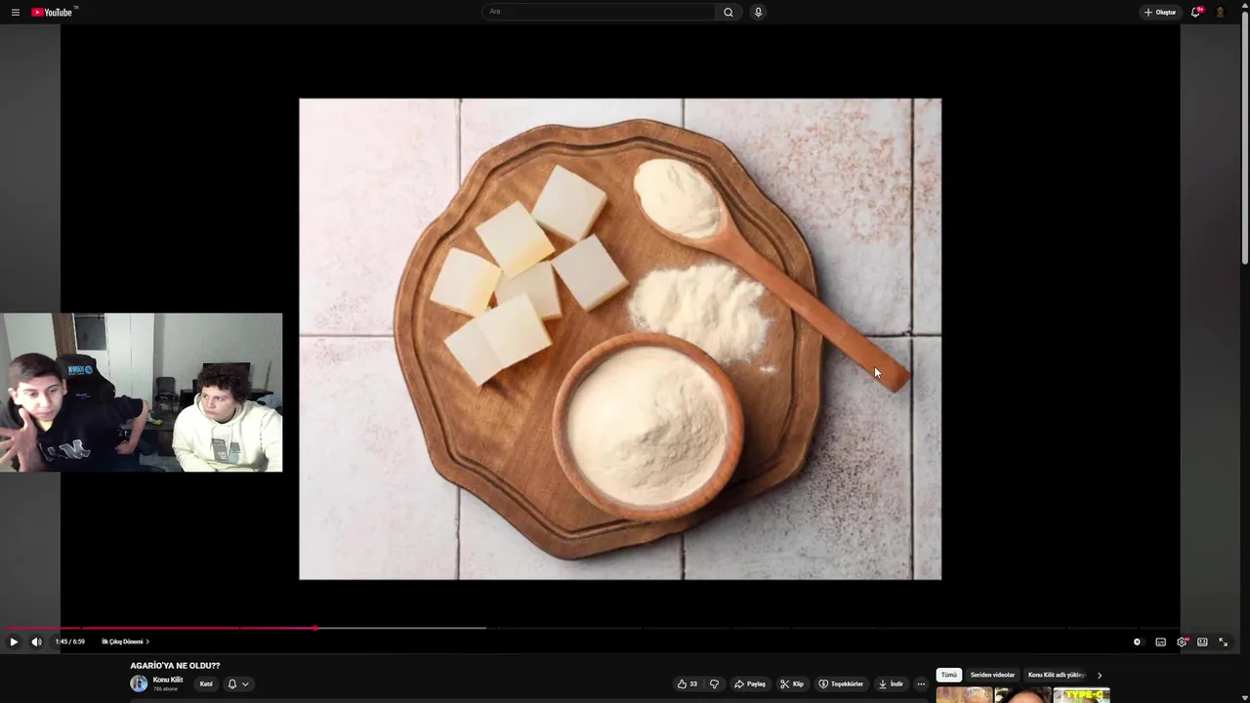Open the first recommended video thumbnail
The width and height of the screenshot is (1250, 703).
pos(964,695)
